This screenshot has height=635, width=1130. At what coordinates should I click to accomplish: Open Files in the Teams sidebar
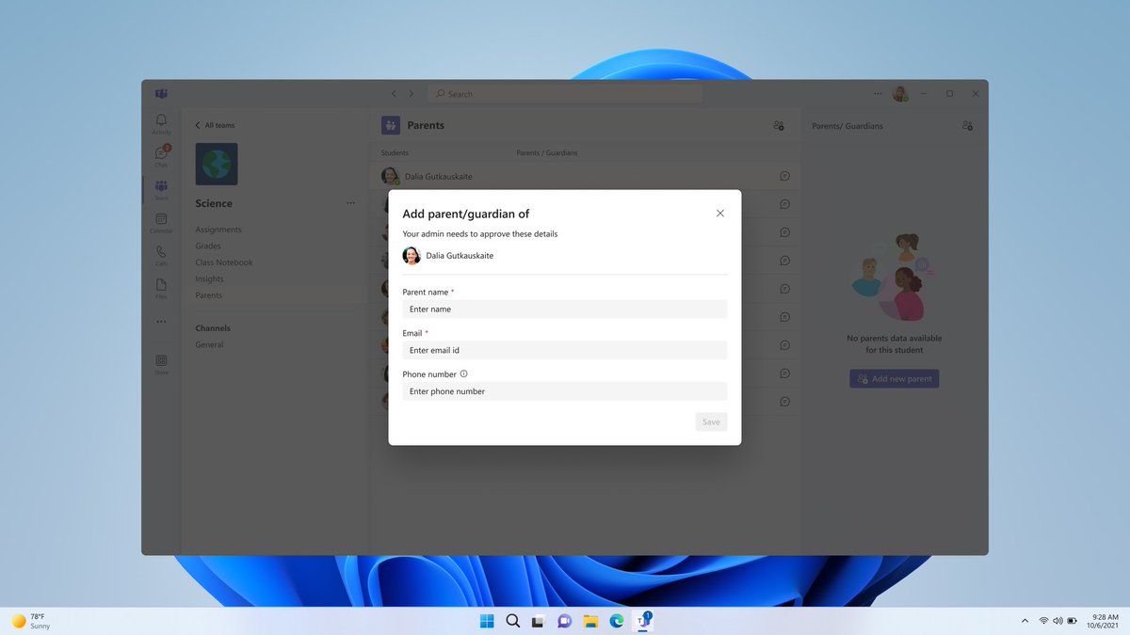point(161,288)
